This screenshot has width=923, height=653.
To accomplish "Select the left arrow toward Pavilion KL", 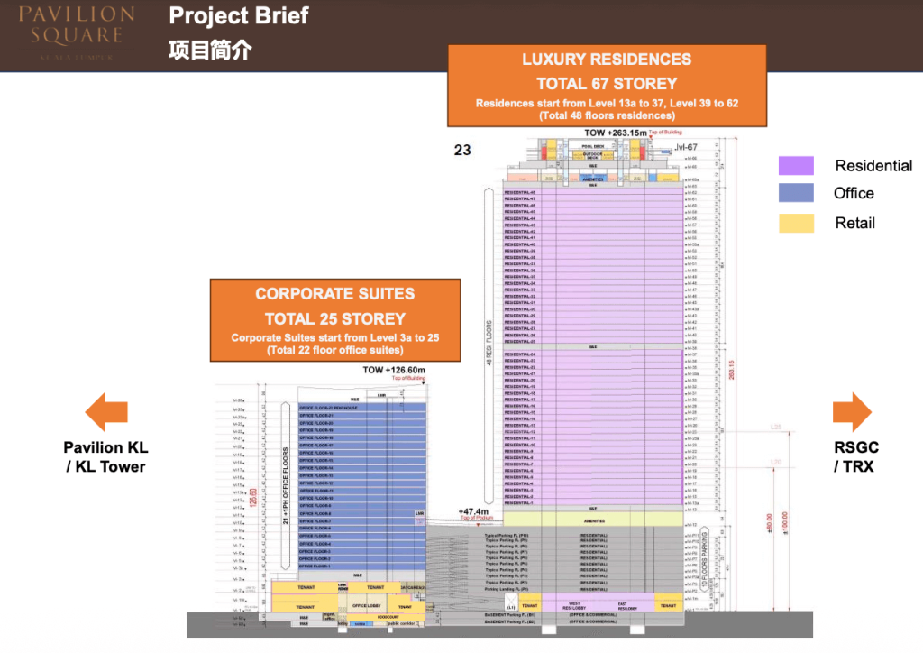I will pos(106,411).
